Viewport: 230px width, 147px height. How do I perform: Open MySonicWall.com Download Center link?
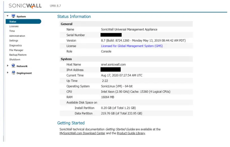coord(82,133)
